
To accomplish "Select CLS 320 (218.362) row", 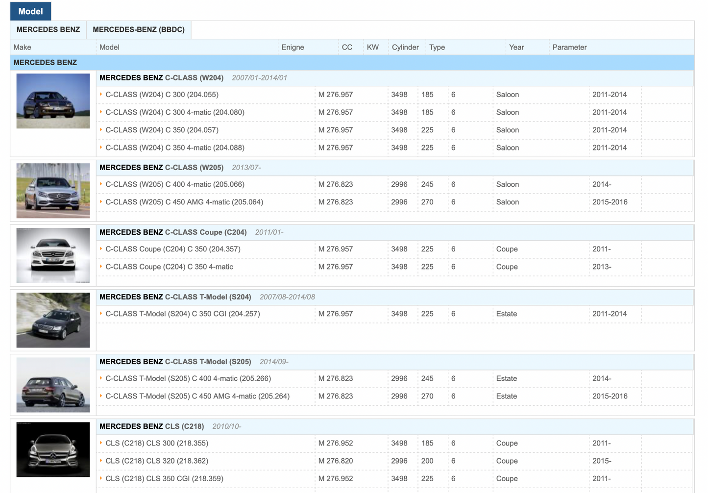I will point(394,461).
